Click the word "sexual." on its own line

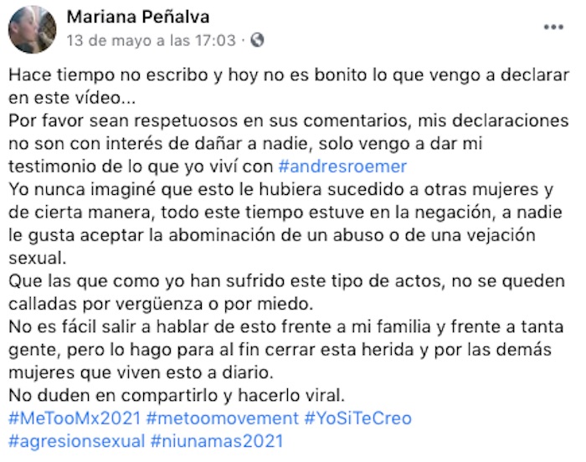tap(38, 258)
